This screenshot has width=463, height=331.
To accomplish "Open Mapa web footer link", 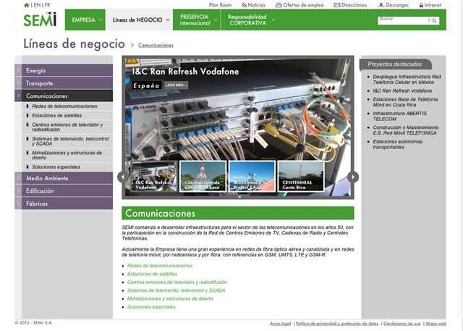I will pyautogui.click(x=436, y=324).
